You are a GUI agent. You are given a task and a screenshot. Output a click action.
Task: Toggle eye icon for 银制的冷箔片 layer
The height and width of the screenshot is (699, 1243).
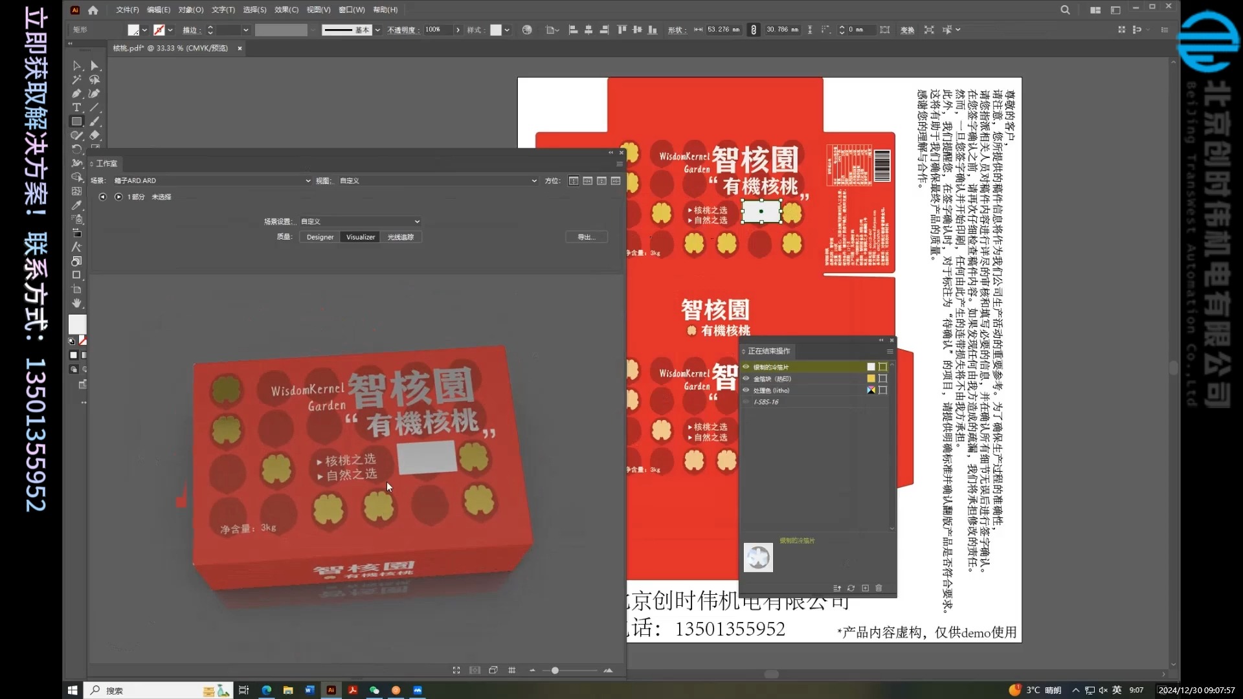pos(746,367)
